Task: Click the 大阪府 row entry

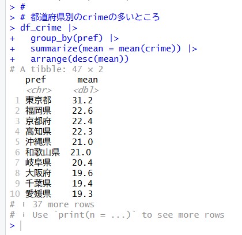Action: click(38, 173)
